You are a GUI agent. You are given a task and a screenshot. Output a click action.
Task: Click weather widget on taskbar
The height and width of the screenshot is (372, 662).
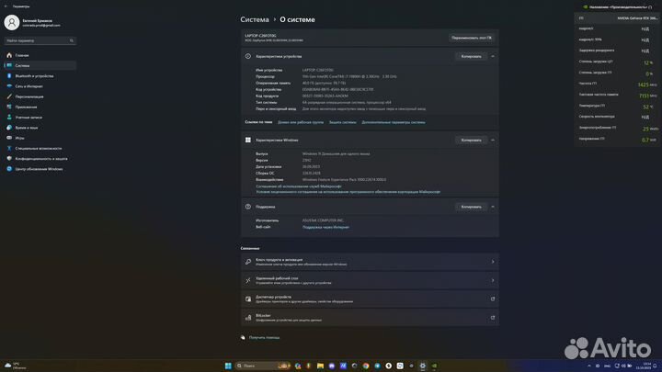(15, 366)
